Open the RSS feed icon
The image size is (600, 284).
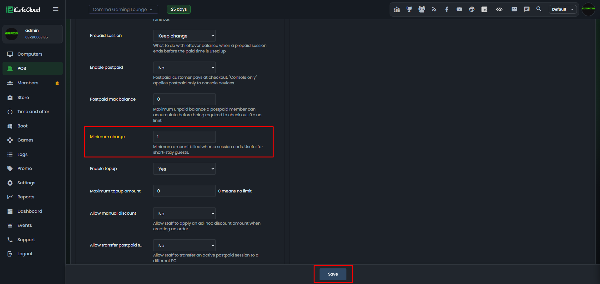pyautogui.click(x=434, y=9)
